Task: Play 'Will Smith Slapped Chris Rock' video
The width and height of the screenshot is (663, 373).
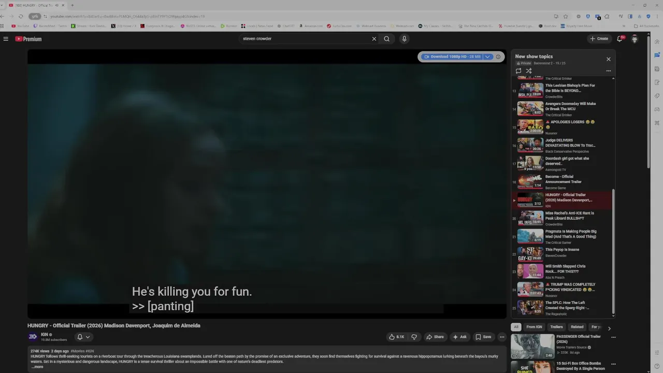Action: [562, 272]
